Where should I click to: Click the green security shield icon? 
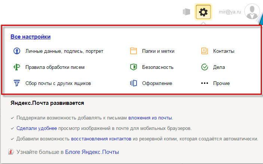(x=134, y=67)
